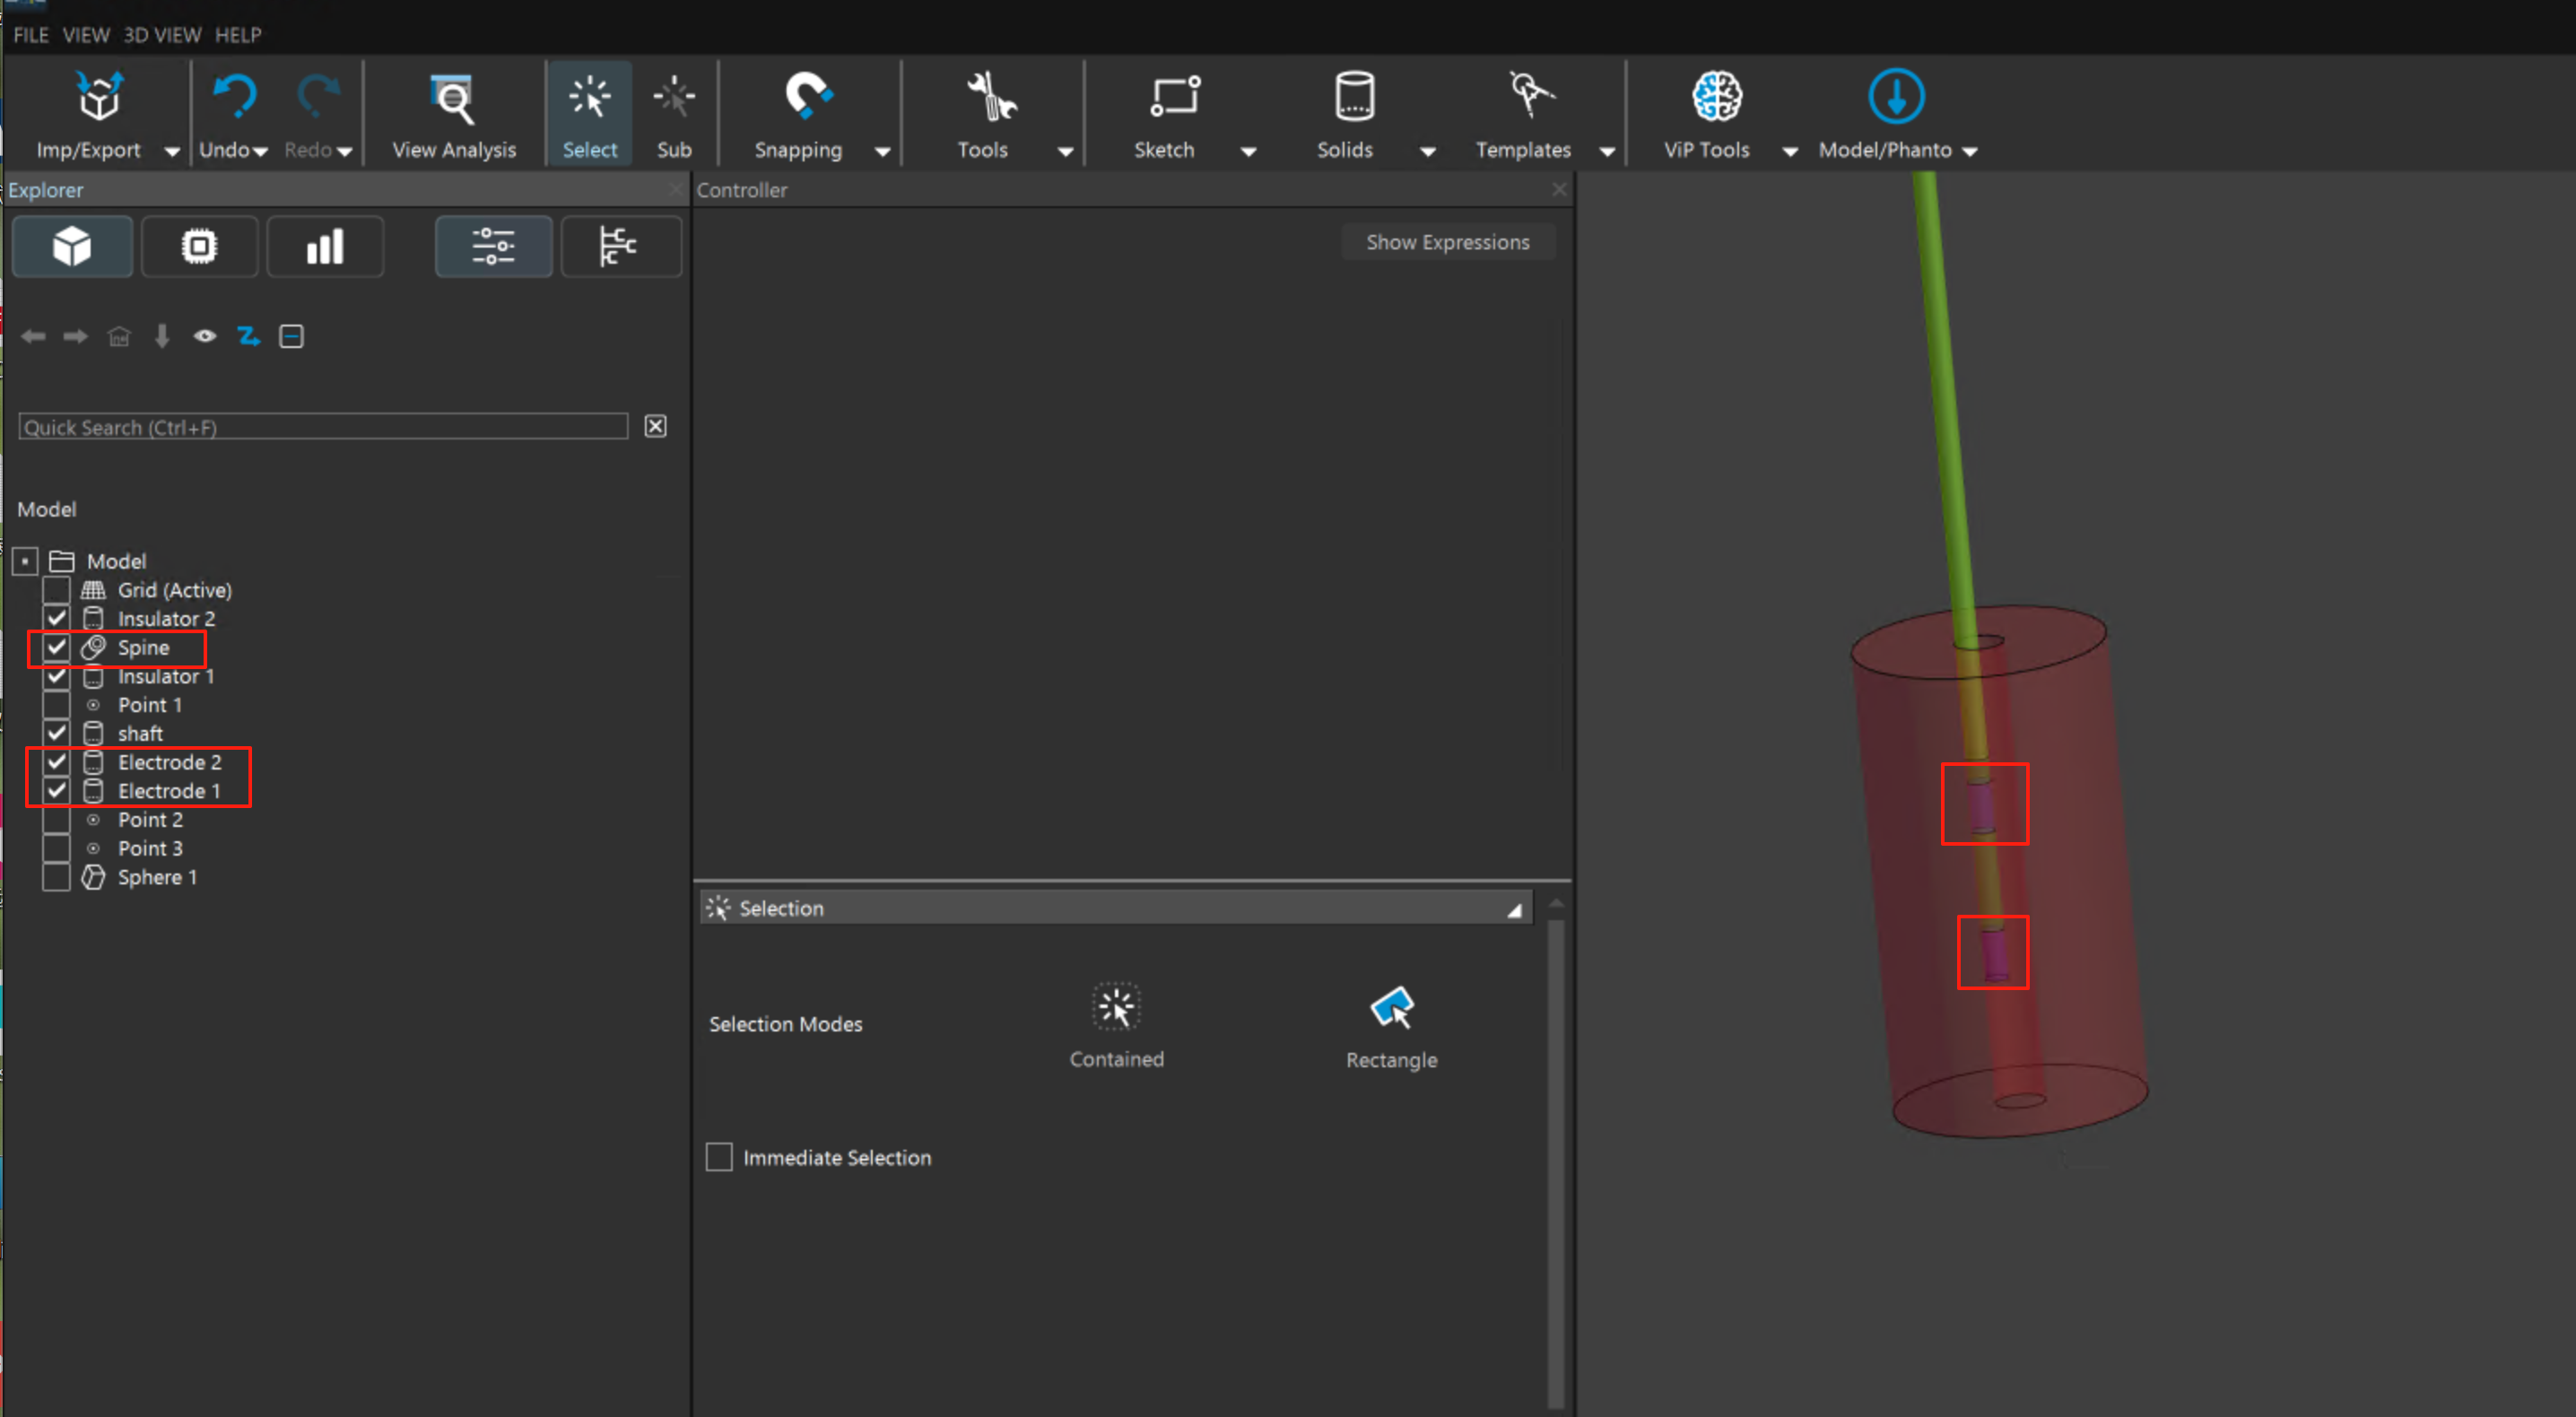Select Electrode 2 in the model tree

click(x=169, y=762)
